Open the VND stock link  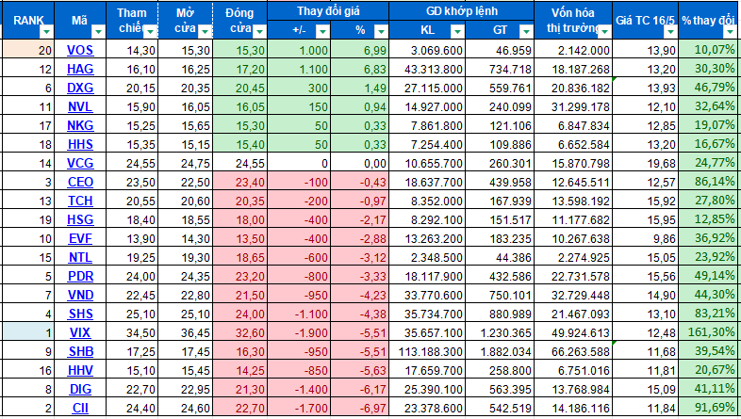pyautogui.click(x=80, y=295)
